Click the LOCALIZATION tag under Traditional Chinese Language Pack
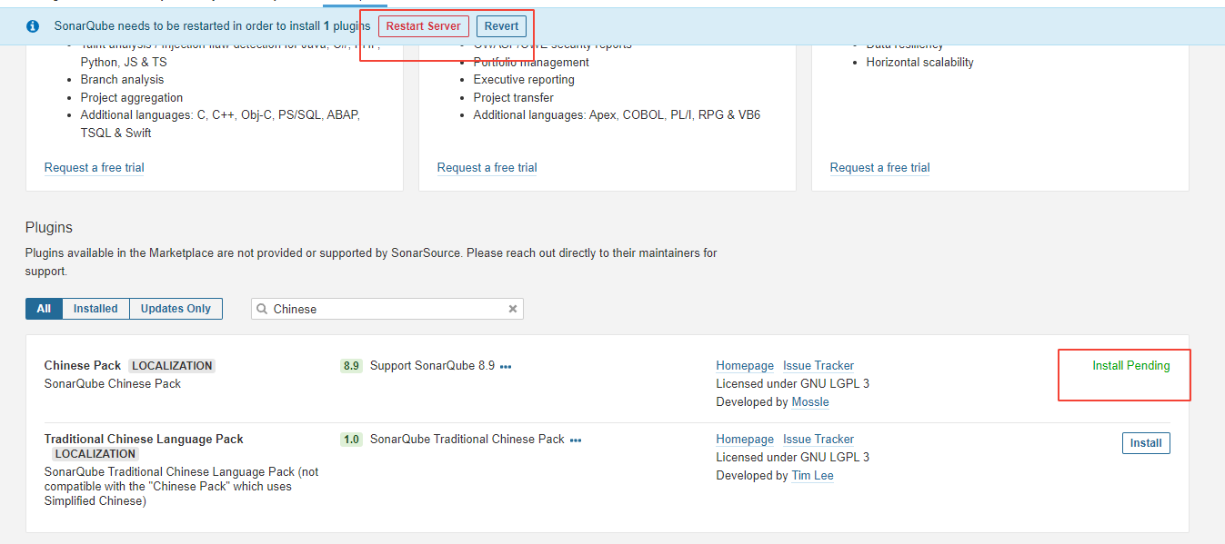The height and width of the screenshot is (544, 1225). coord(95,454)
